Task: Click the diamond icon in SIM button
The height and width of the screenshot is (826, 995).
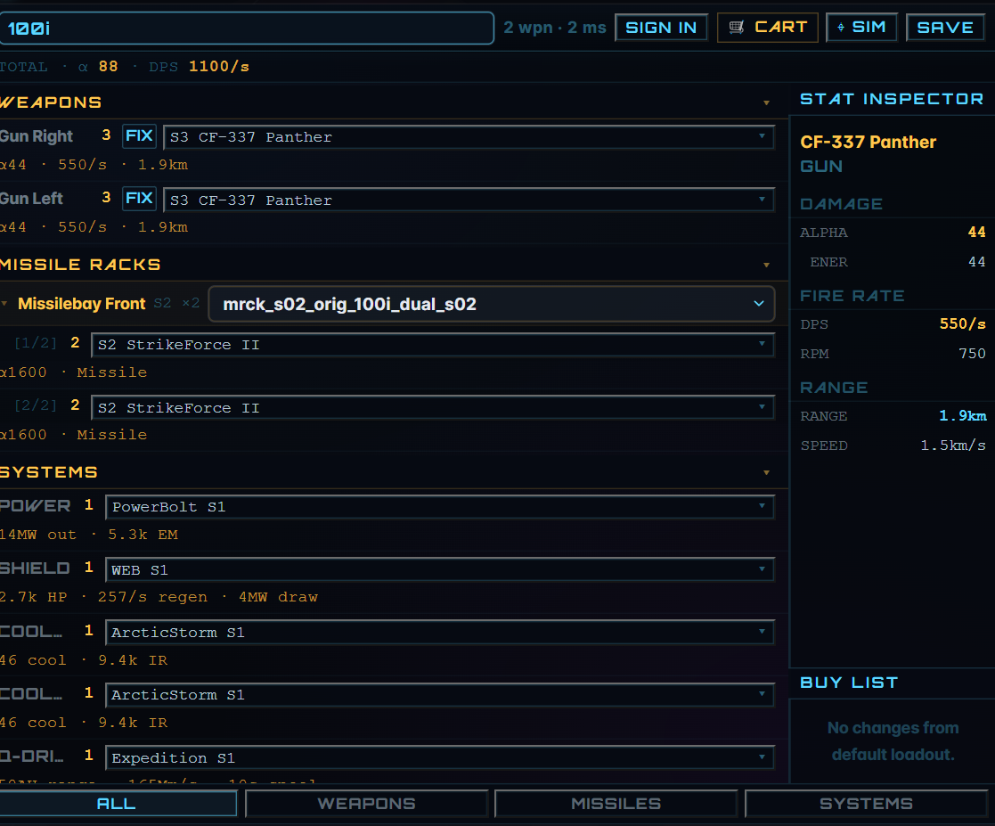Action: (x=841, y=28)
